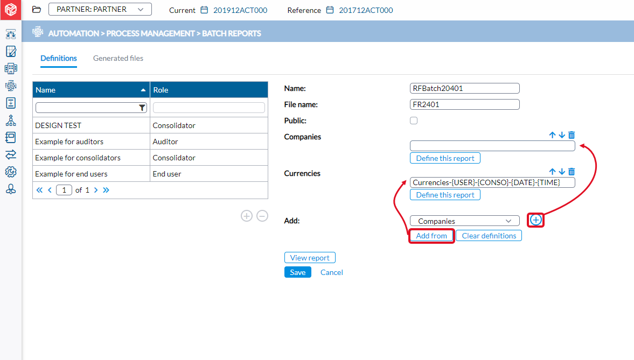This screenshot has height=360, width=634.
Task: Click the Save button
Action: point(297,272)
